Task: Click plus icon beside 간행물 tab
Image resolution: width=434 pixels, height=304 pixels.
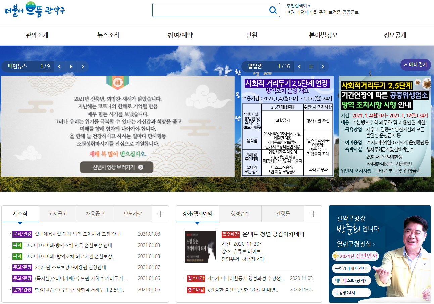Action: 313,214
